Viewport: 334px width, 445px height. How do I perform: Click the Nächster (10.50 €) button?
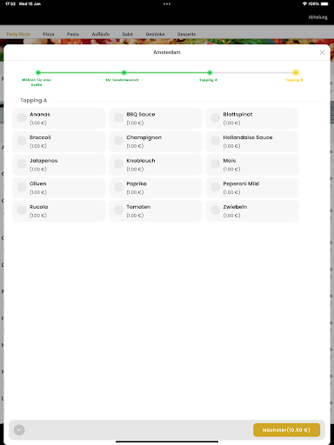(286, 430)
